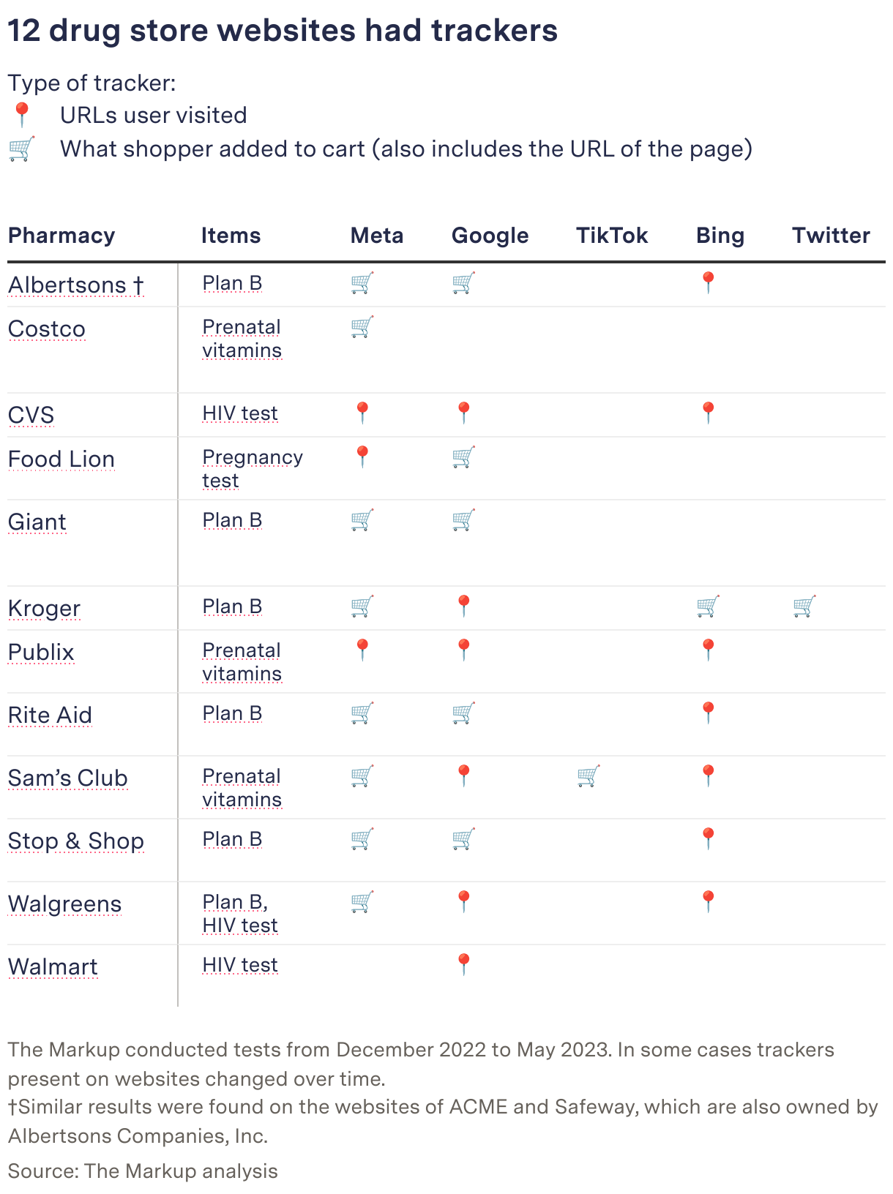Click the HIV test item in CVS row
The width and height of the screenshot is (893, 1194).
pos(240,413)
